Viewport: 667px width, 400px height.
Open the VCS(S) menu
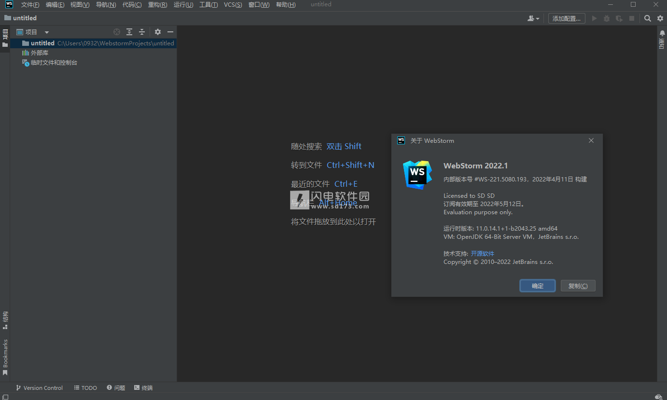[x=233, y=4]
